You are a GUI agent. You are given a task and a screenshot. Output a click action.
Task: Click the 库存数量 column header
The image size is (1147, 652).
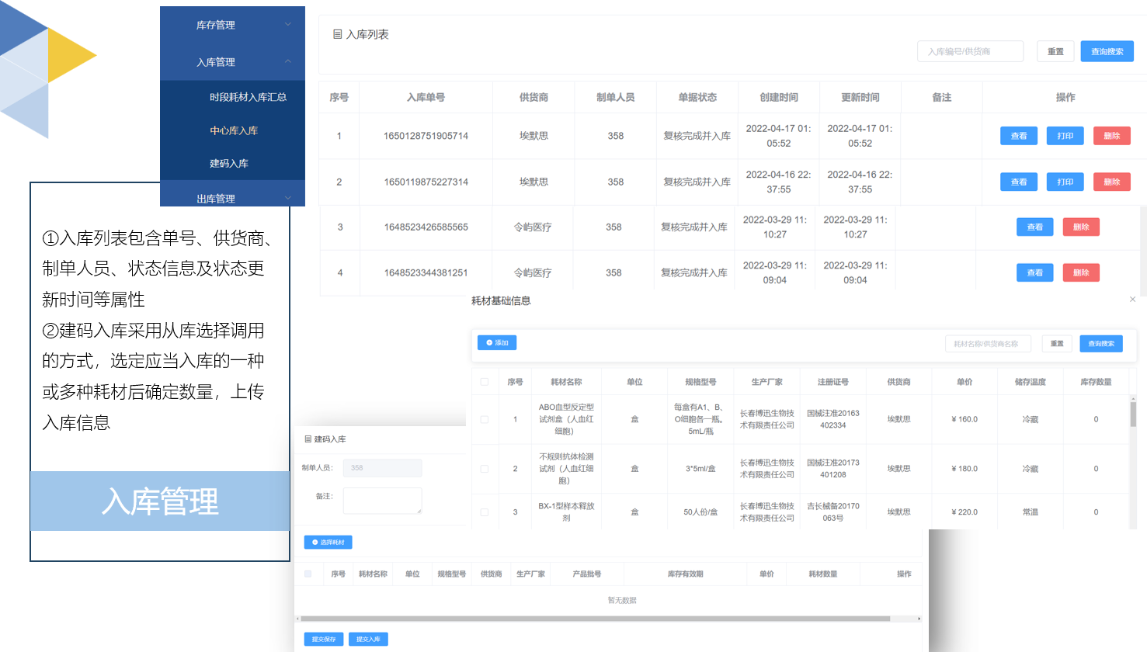point(1096,382)
